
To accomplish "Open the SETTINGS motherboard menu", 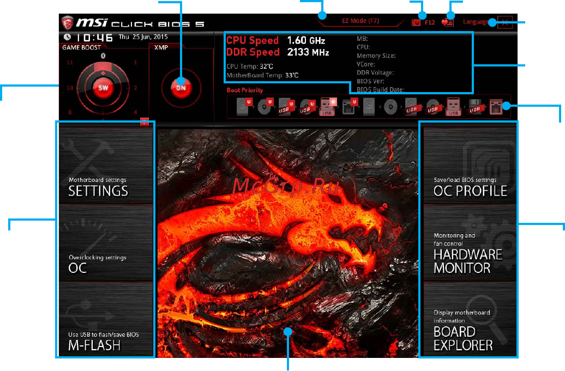I will (106, 166).
